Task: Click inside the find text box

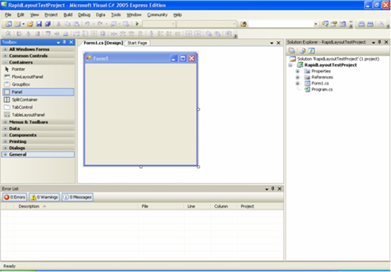Action: pyautogui.click(x=281, y=24)
